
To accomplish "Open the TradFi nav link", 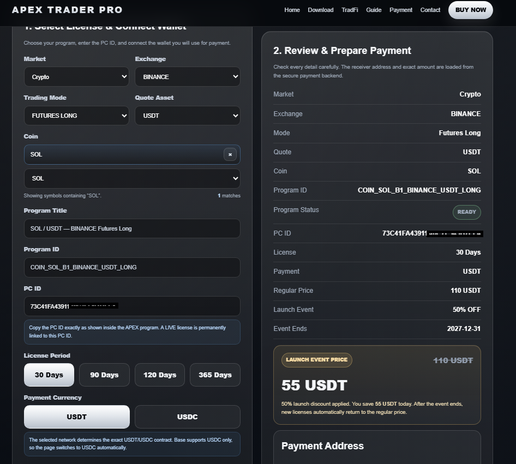I will pyautogui.click(x=350, y=10).
